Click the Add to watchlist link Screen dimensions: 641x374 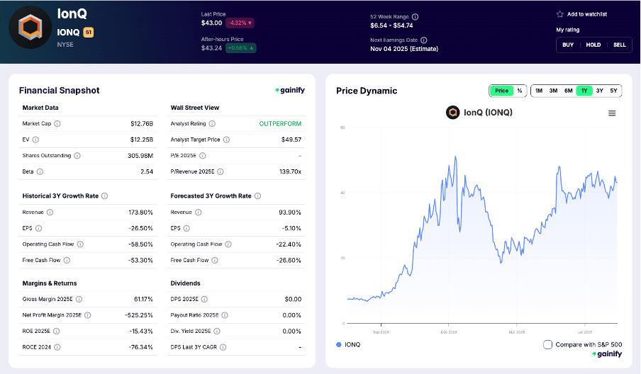[x=587, y=14]
